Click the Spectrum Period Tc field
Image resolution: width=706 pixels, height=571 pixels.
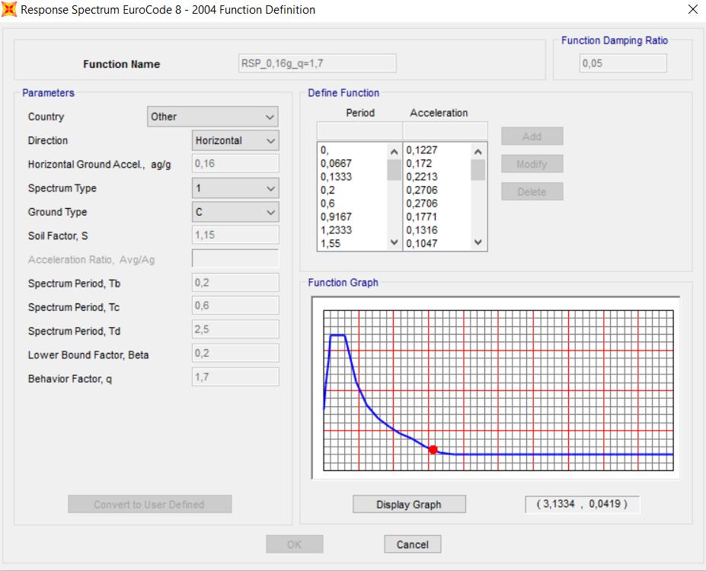[235, 306]
